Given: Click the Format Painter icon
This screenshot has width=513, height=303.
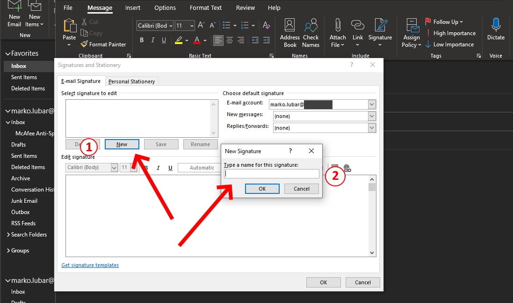Looking at the screenshot, I should point(104,44).
